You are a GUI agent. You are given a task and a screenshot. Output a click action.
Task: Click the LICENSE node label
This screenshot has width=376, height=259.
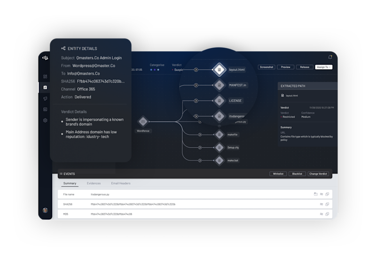[x=235, y=101]
